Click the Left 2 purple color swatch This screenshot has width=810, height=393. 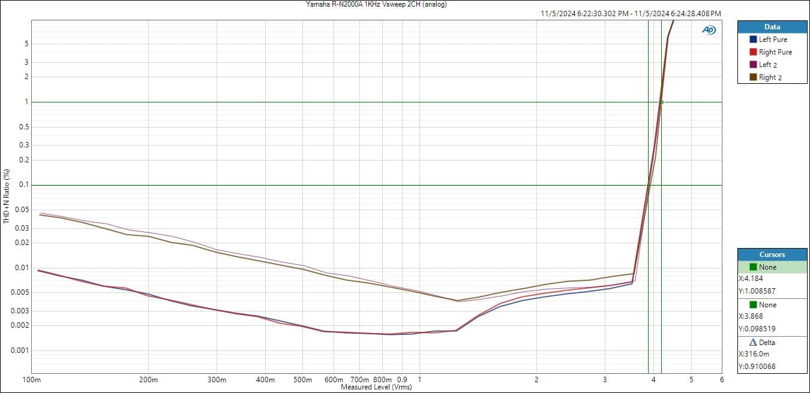753,65
